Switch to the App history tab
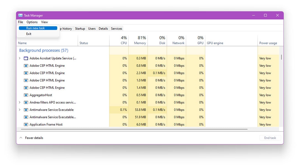304x166 pixels. tap(66, 28)
